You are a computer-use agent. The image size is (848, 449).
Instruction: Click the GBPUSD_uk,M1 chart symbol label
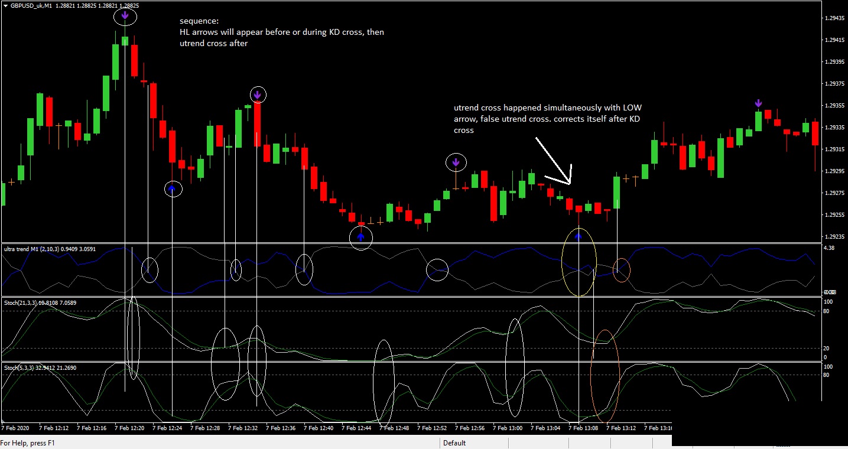pos(31,5)
